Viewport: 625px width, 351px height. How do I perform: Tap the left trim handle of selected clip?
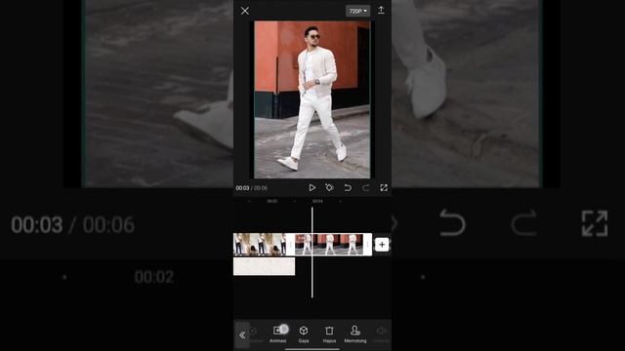(291, 245)
